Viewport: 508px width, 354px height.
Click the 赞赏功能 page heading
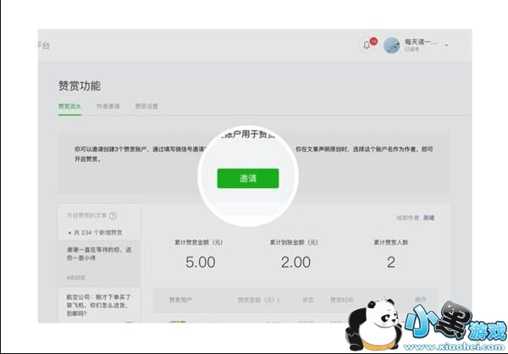80,86
